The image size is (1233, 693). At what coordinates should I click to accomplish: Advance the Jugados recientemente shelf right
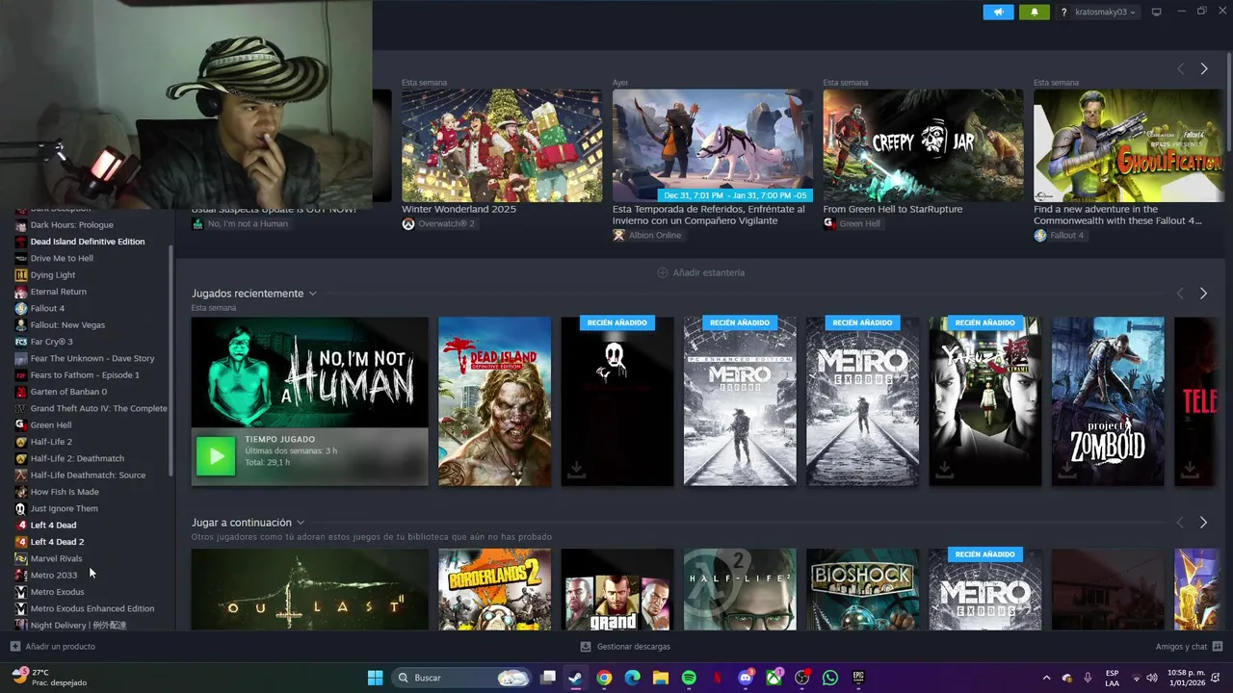(1203, 294)
